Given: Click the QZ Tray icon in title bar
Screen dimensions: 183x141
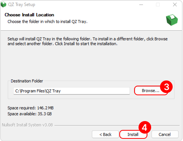Looking at the screenshot, I should [x=3, y=4].
